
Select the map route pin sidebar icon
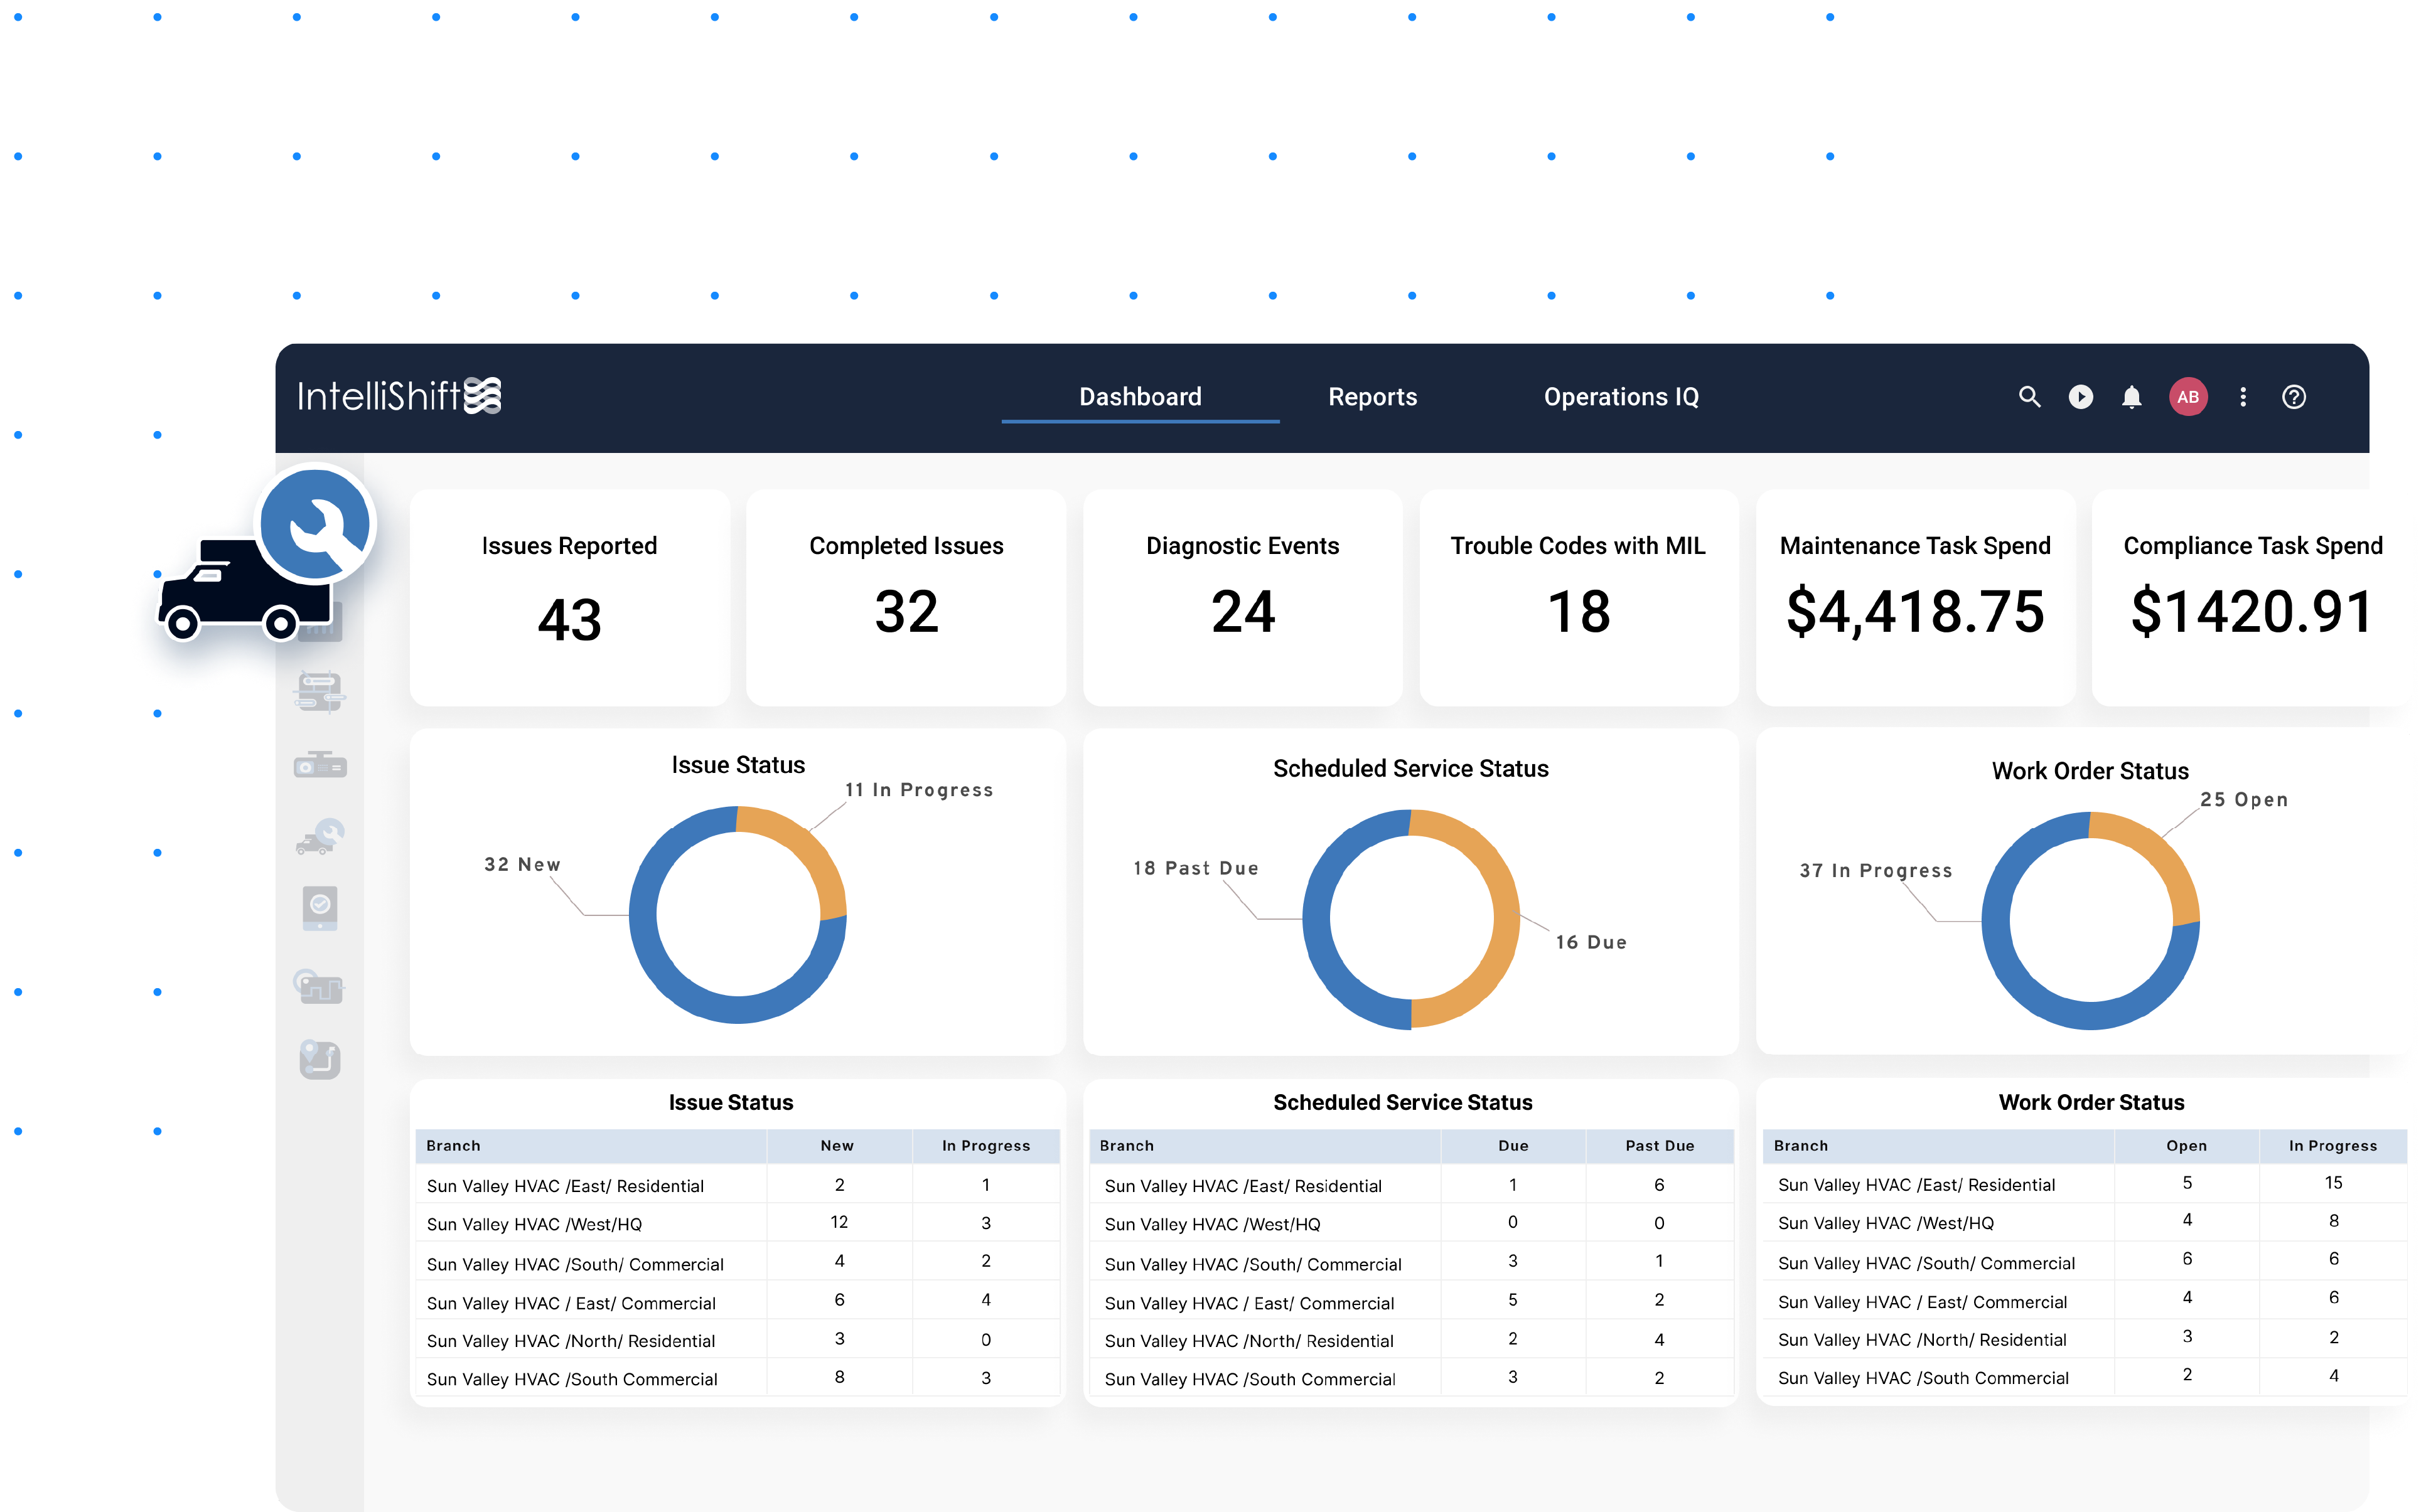click(x=319, y=1060)
